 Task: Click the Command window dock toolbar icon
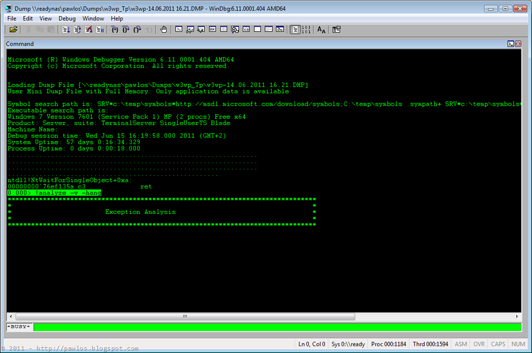click(x=511, y=44)
